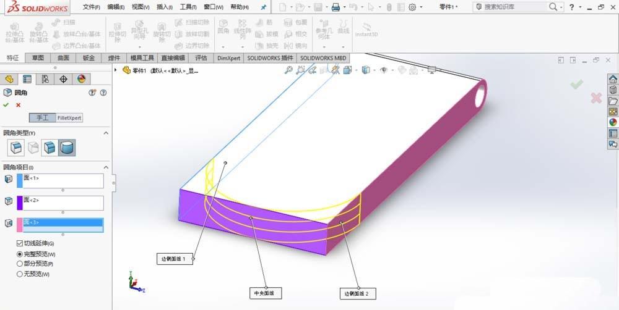Screen dimensions: 619x310
Task: Open the 工具 menu
Action: [188, 7]
